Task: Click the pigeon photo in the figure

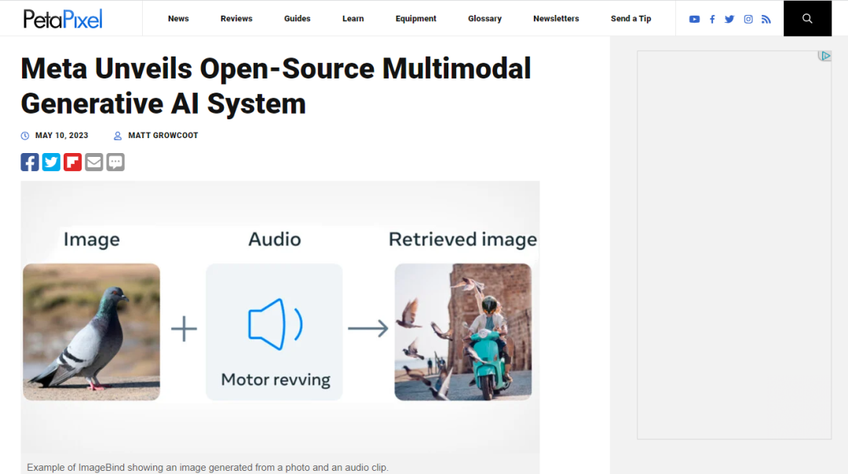Action: coord(91,332)
